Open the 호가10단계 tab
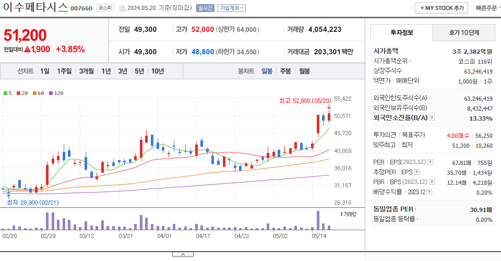The image size is (501, 261). point(464,32)
